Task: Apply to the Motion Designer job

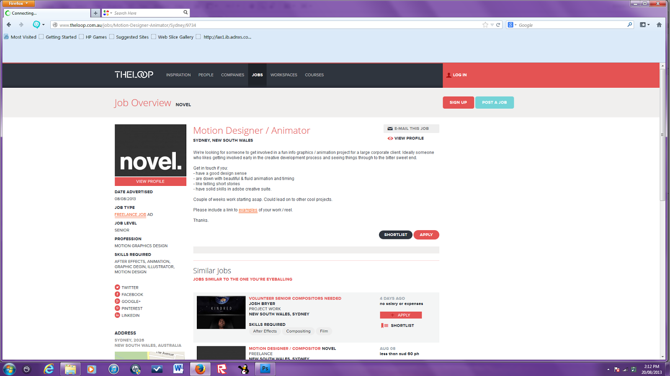Action: pos(426,235)
